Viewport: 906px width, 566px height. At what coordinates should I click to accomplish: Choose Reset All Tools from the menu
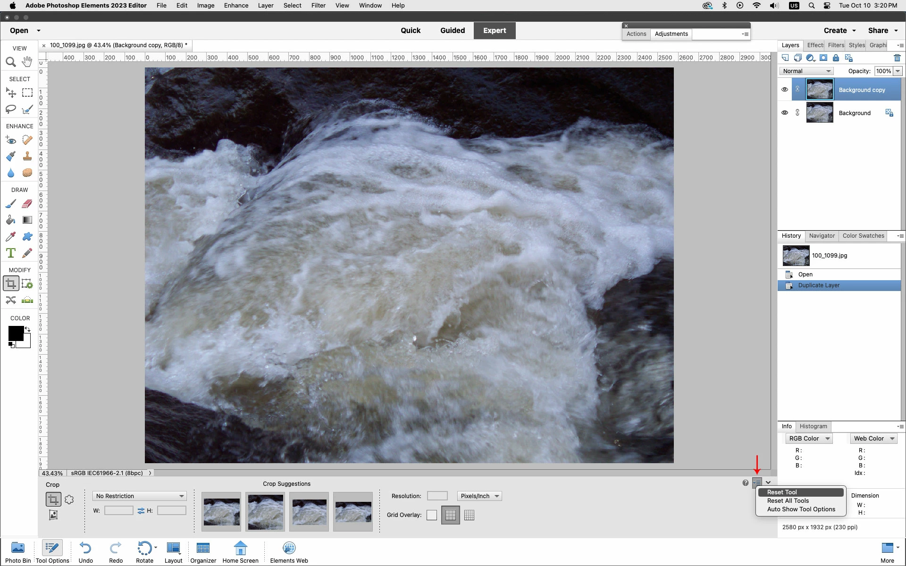788,501
